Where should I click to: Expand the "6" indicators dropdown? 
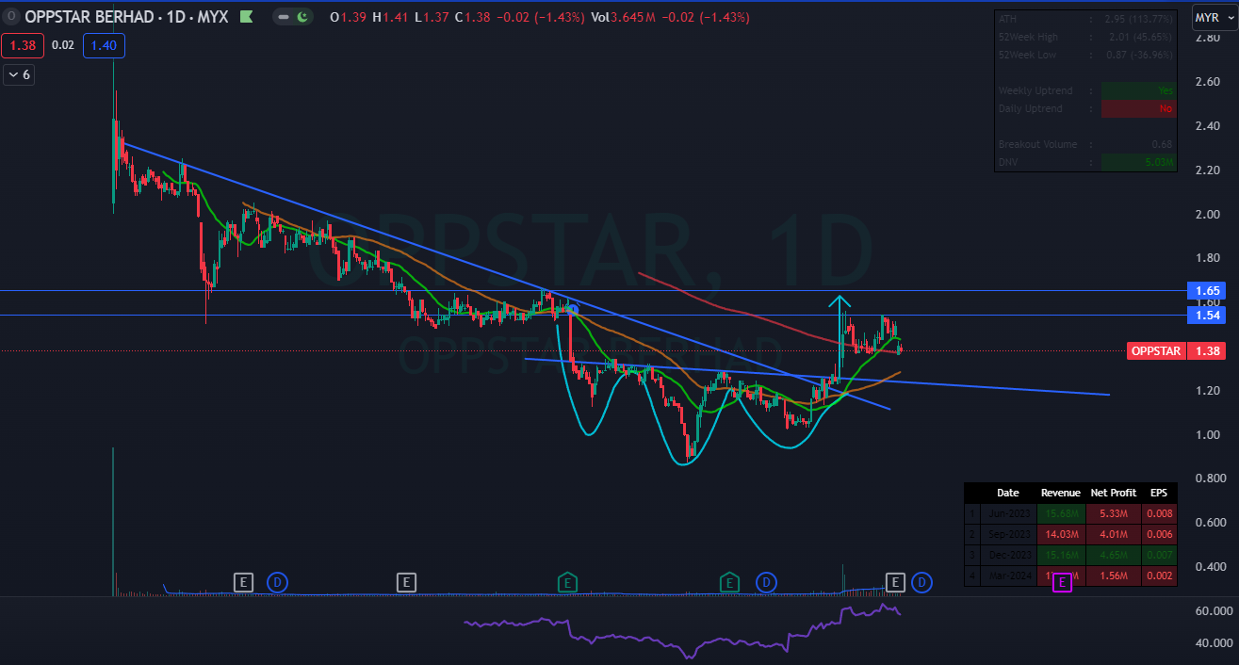(19, 74)
